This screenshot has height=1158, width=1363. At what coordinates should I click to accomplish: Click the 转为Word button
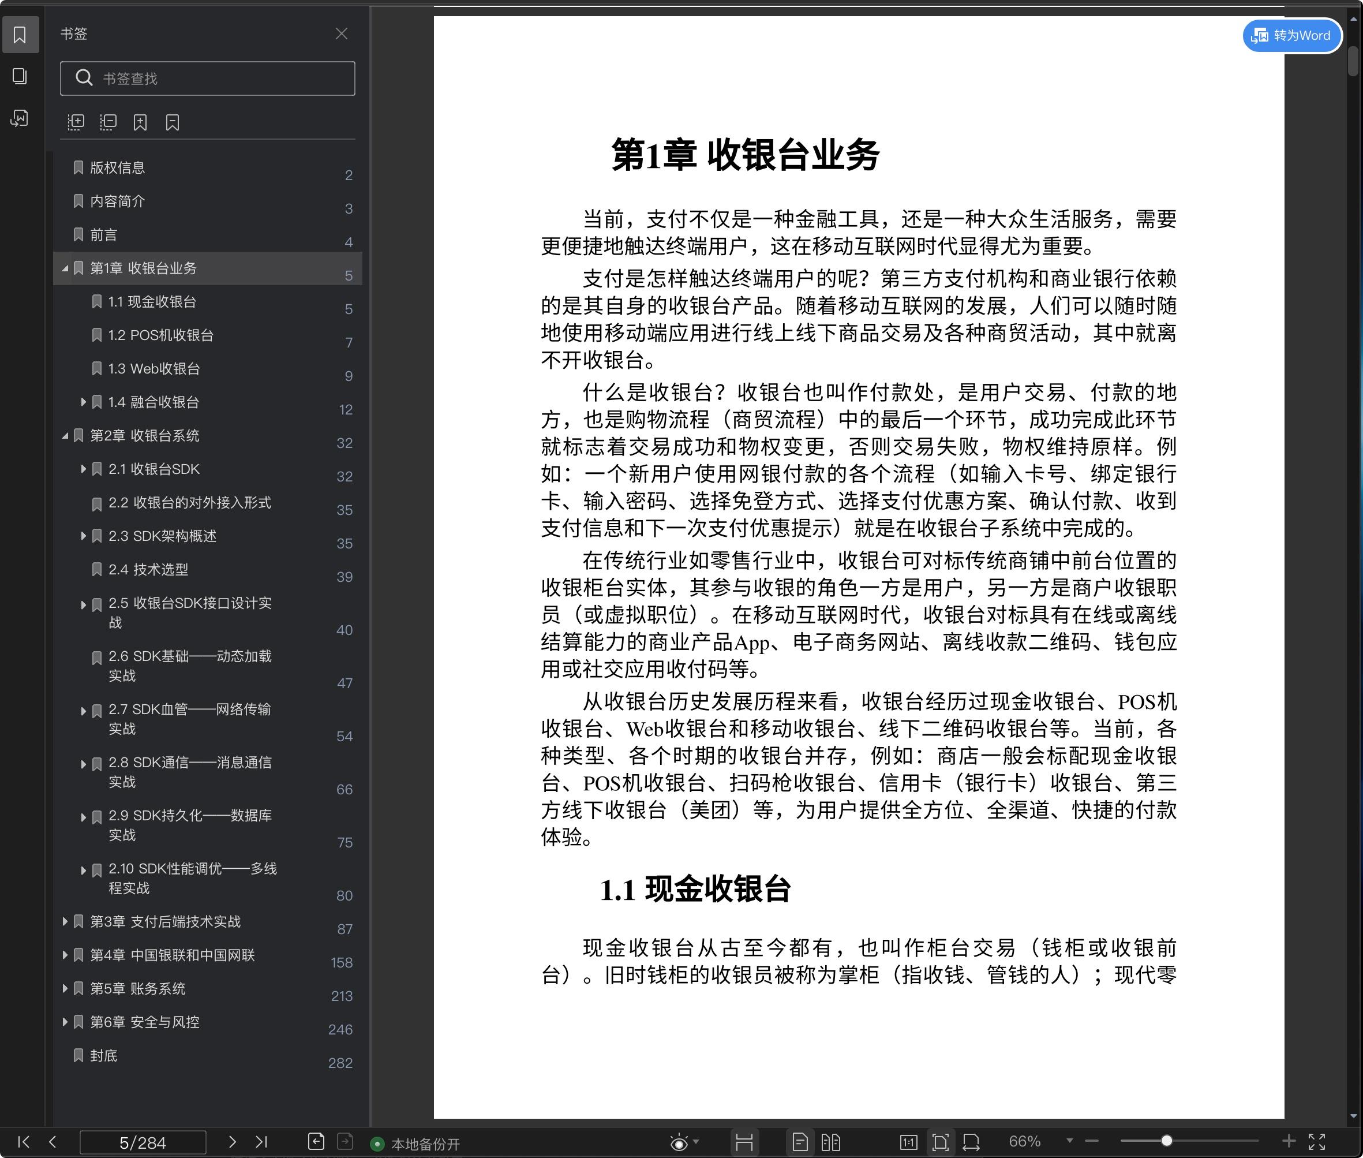pyautogui.click(x=1291, y=35)
